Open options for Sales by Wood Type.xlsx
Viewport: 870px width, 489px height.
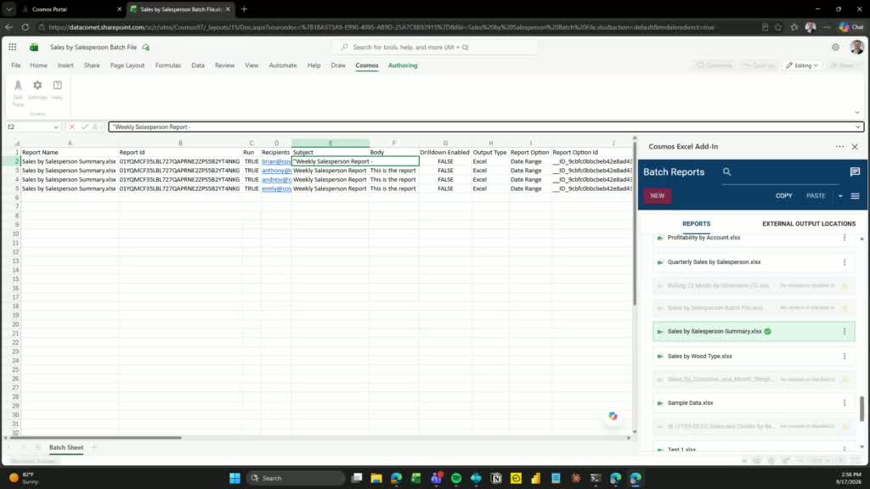pos(845,357)
